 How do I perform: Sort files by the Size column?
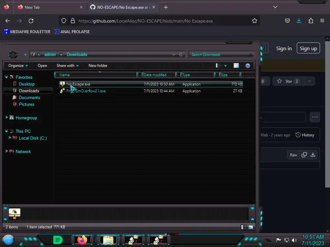tap(230, 75)
